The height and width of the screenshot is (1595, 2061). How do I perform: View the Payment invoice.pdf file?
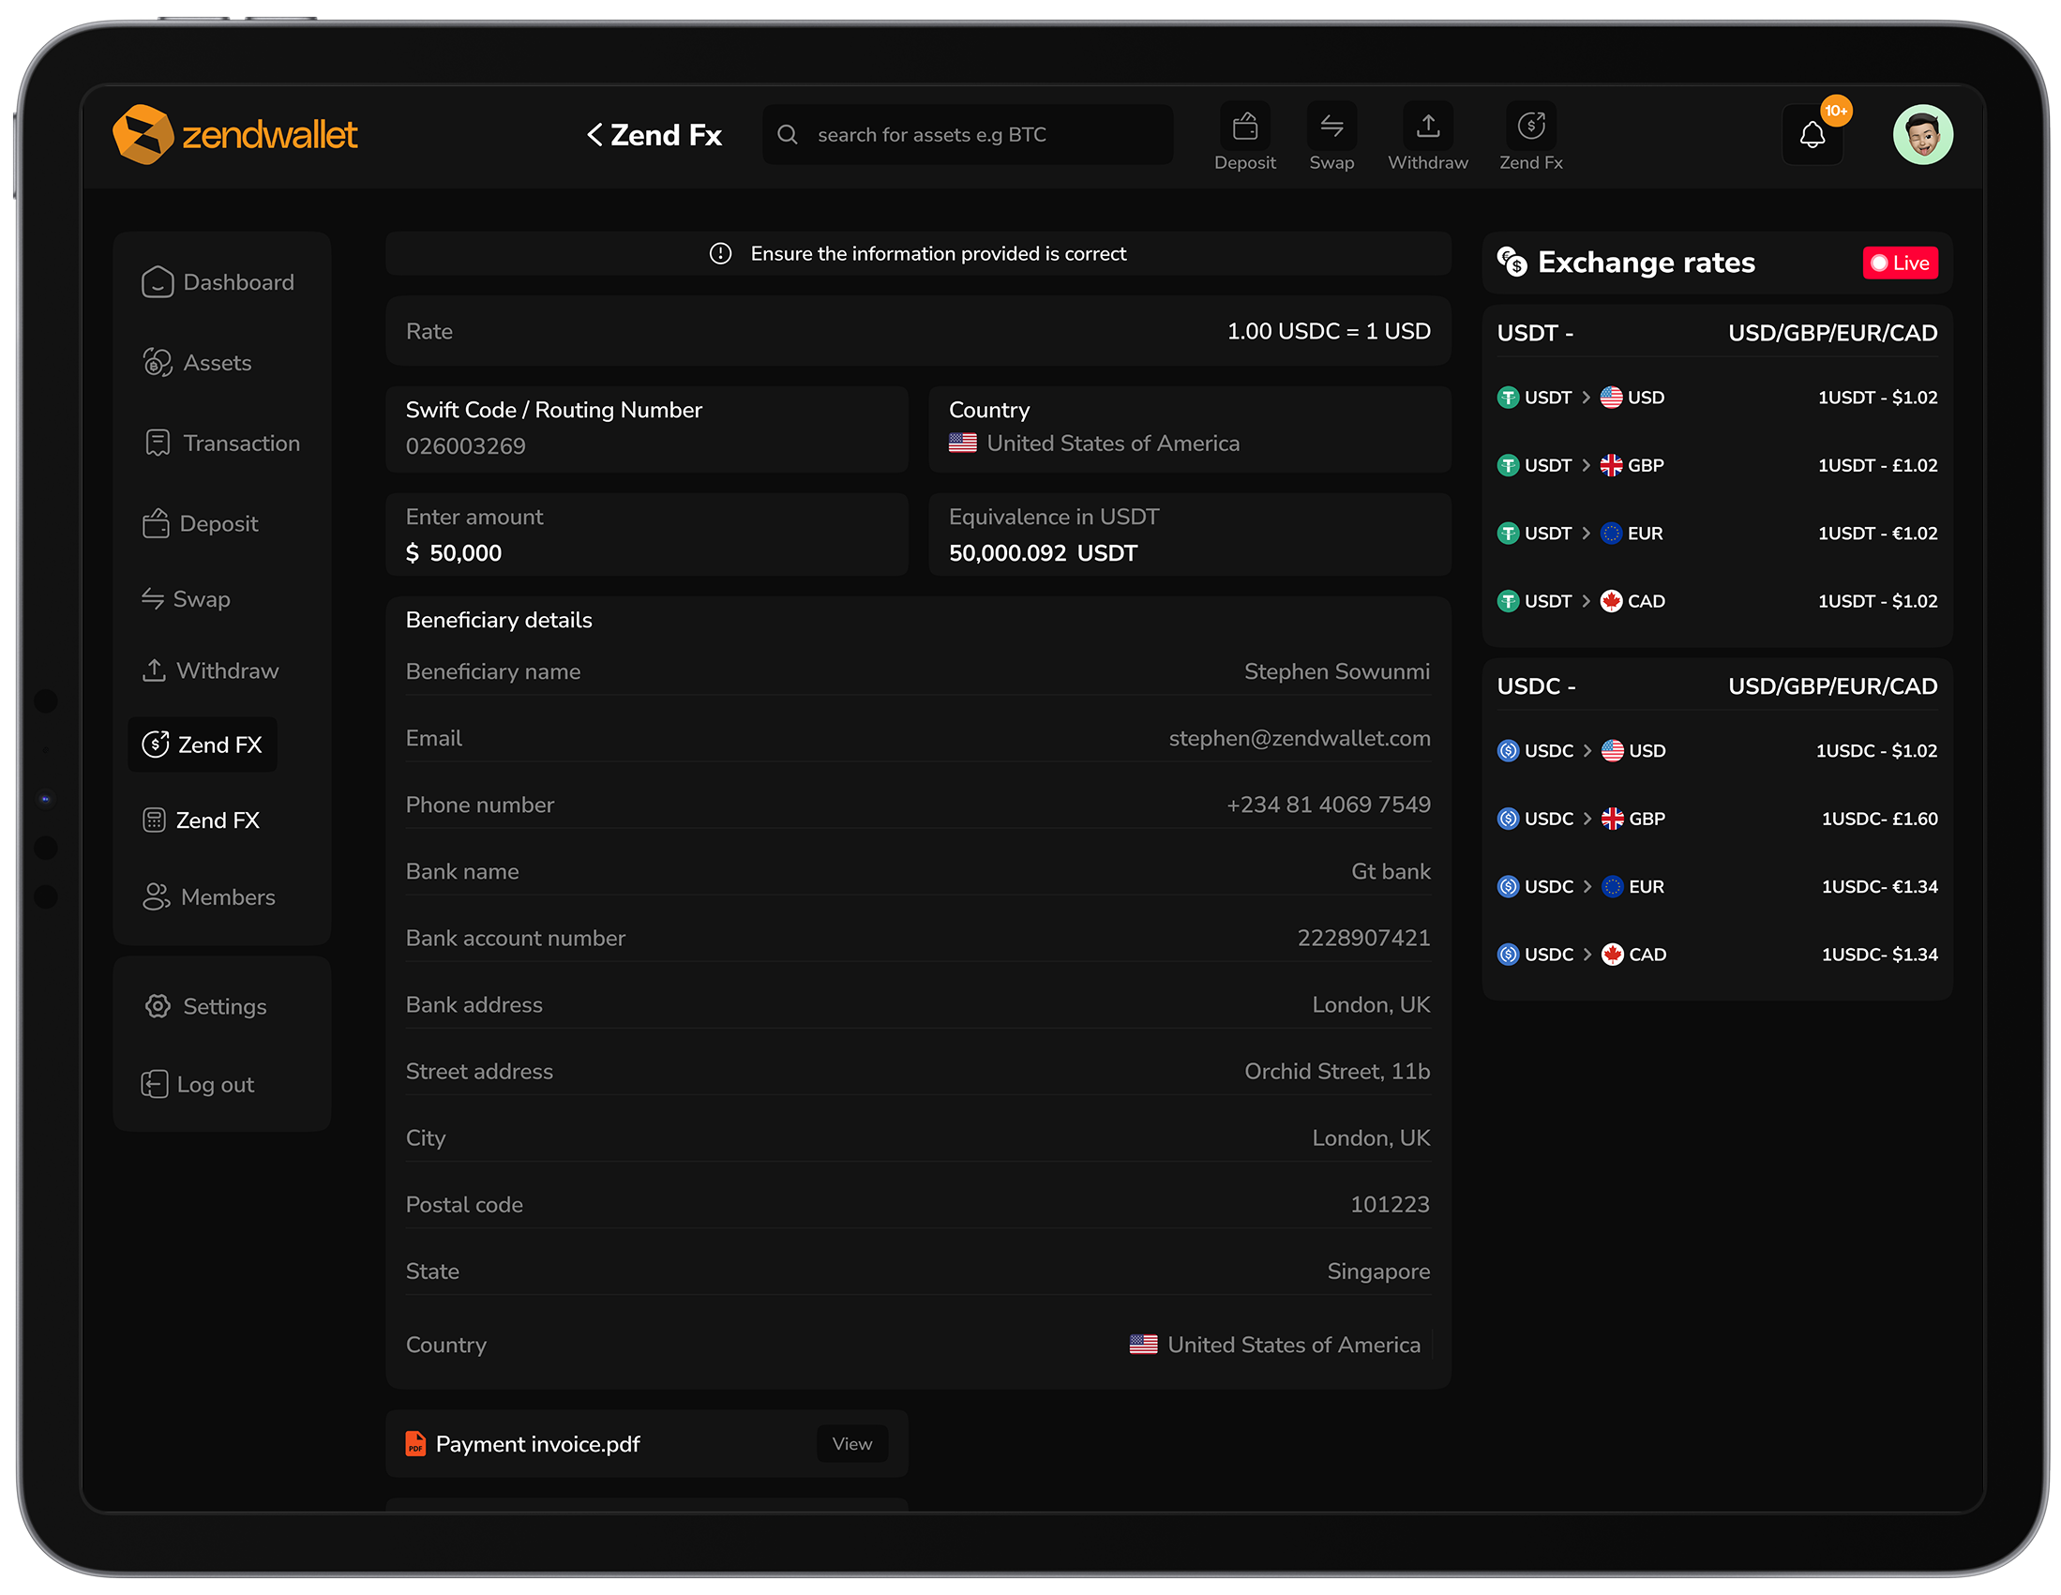point(852,1444)
